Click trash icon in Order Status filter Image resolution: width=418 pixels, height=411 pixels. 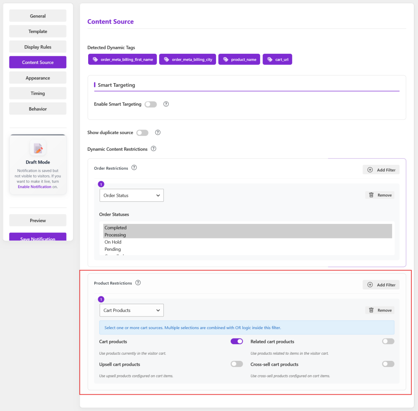(x=371, y=195)
